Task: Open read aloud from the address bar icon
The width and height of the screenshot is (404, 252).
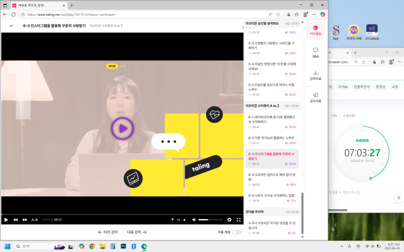Action: pyautogui.click(x=270, y=15)
